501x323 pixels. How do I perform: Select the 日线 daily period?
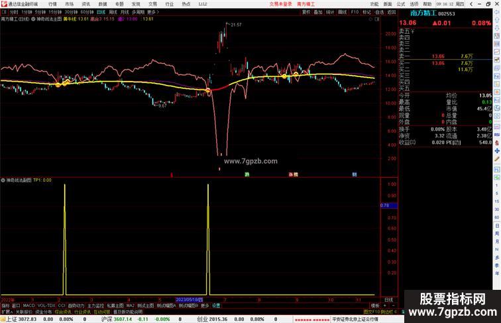click(x=101, y=12)
